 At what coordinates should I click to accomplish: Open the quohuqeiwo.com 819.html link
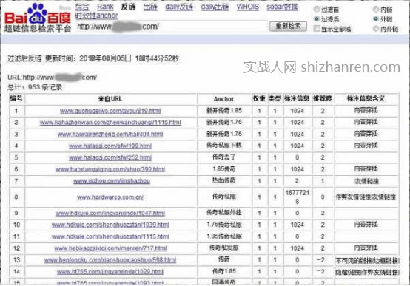coord(110,111)
